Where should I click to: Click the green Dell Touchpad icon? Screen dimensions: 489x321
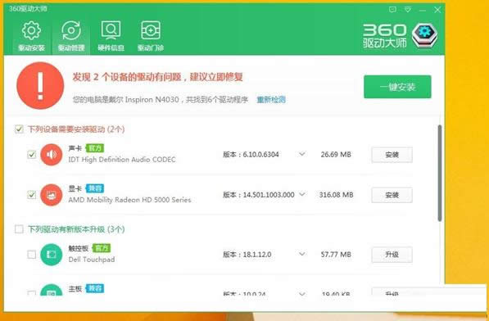(x=51, y=255)
